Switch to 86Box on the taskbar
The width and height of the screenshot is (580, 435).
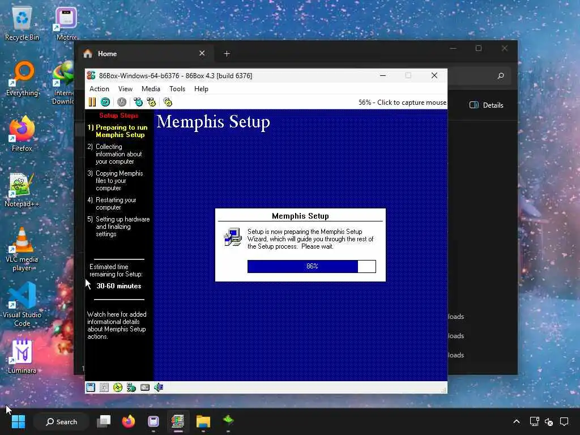[178, 421]
